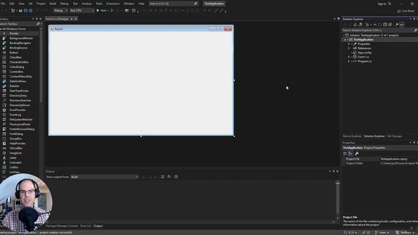This screenshot has width=418, height=235.
Task: Open the Build menu
Action: 53,4
